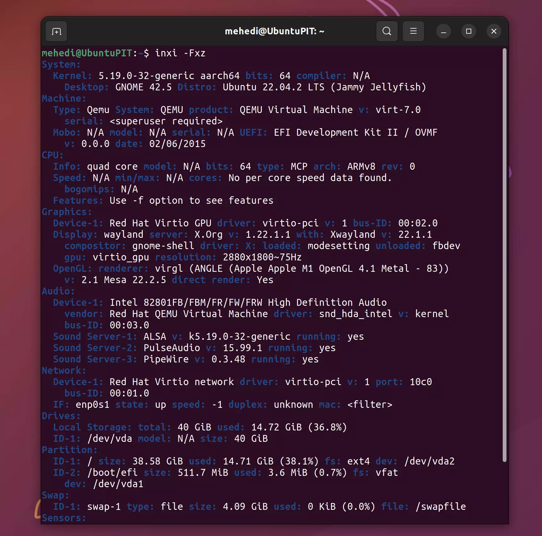The height and width of the screenshot is (536, 542).
Task: Click 'QEMU Virtual Machine' product text
Action: [x=296, y=110]
